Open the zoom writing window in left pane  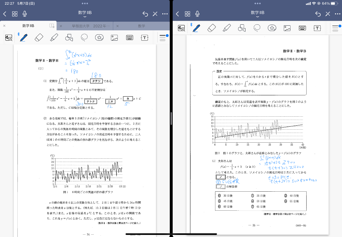tap(9, 38)
